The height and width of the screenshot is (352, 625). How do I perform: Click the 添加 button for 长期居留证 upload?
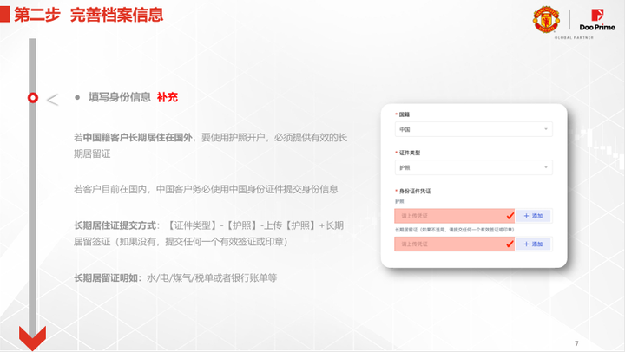(x=533, y=244)
